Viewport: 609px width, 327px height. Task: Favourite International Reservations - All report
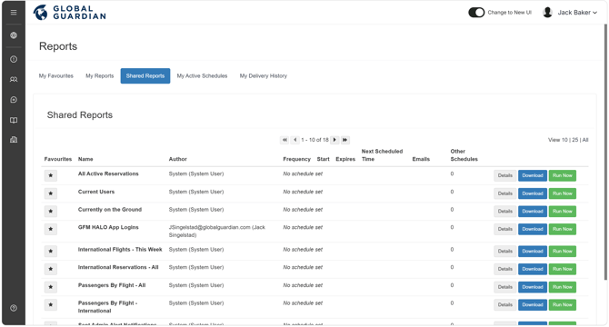[51, 269]
